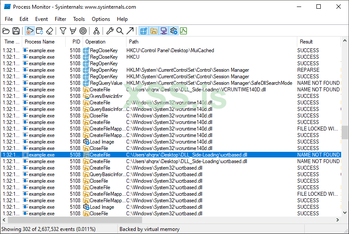Toggle event capture button

(30, 31)
